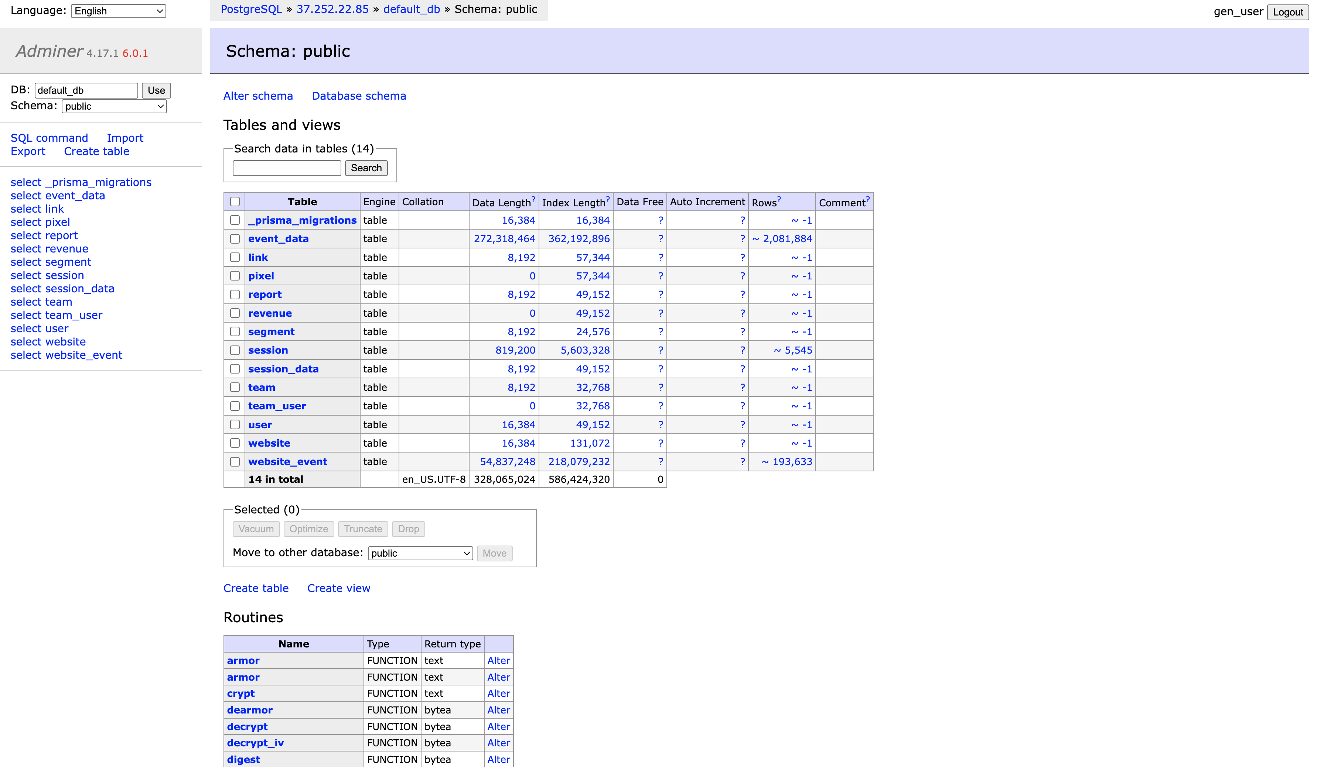
Task: Click the Search button
Action: (x=366, y=168)
